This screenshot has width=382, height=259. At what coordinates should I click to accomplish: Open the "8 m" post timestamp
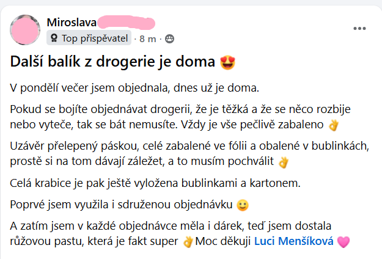coord(148,38)
